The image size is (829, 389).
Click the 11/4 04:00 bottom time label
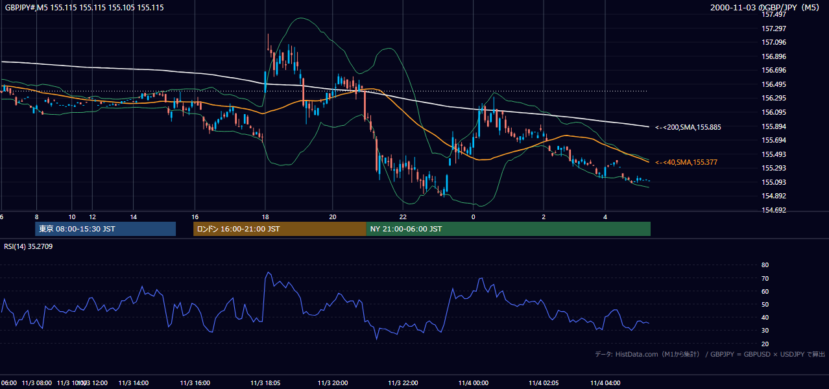(x=605, y=383)
